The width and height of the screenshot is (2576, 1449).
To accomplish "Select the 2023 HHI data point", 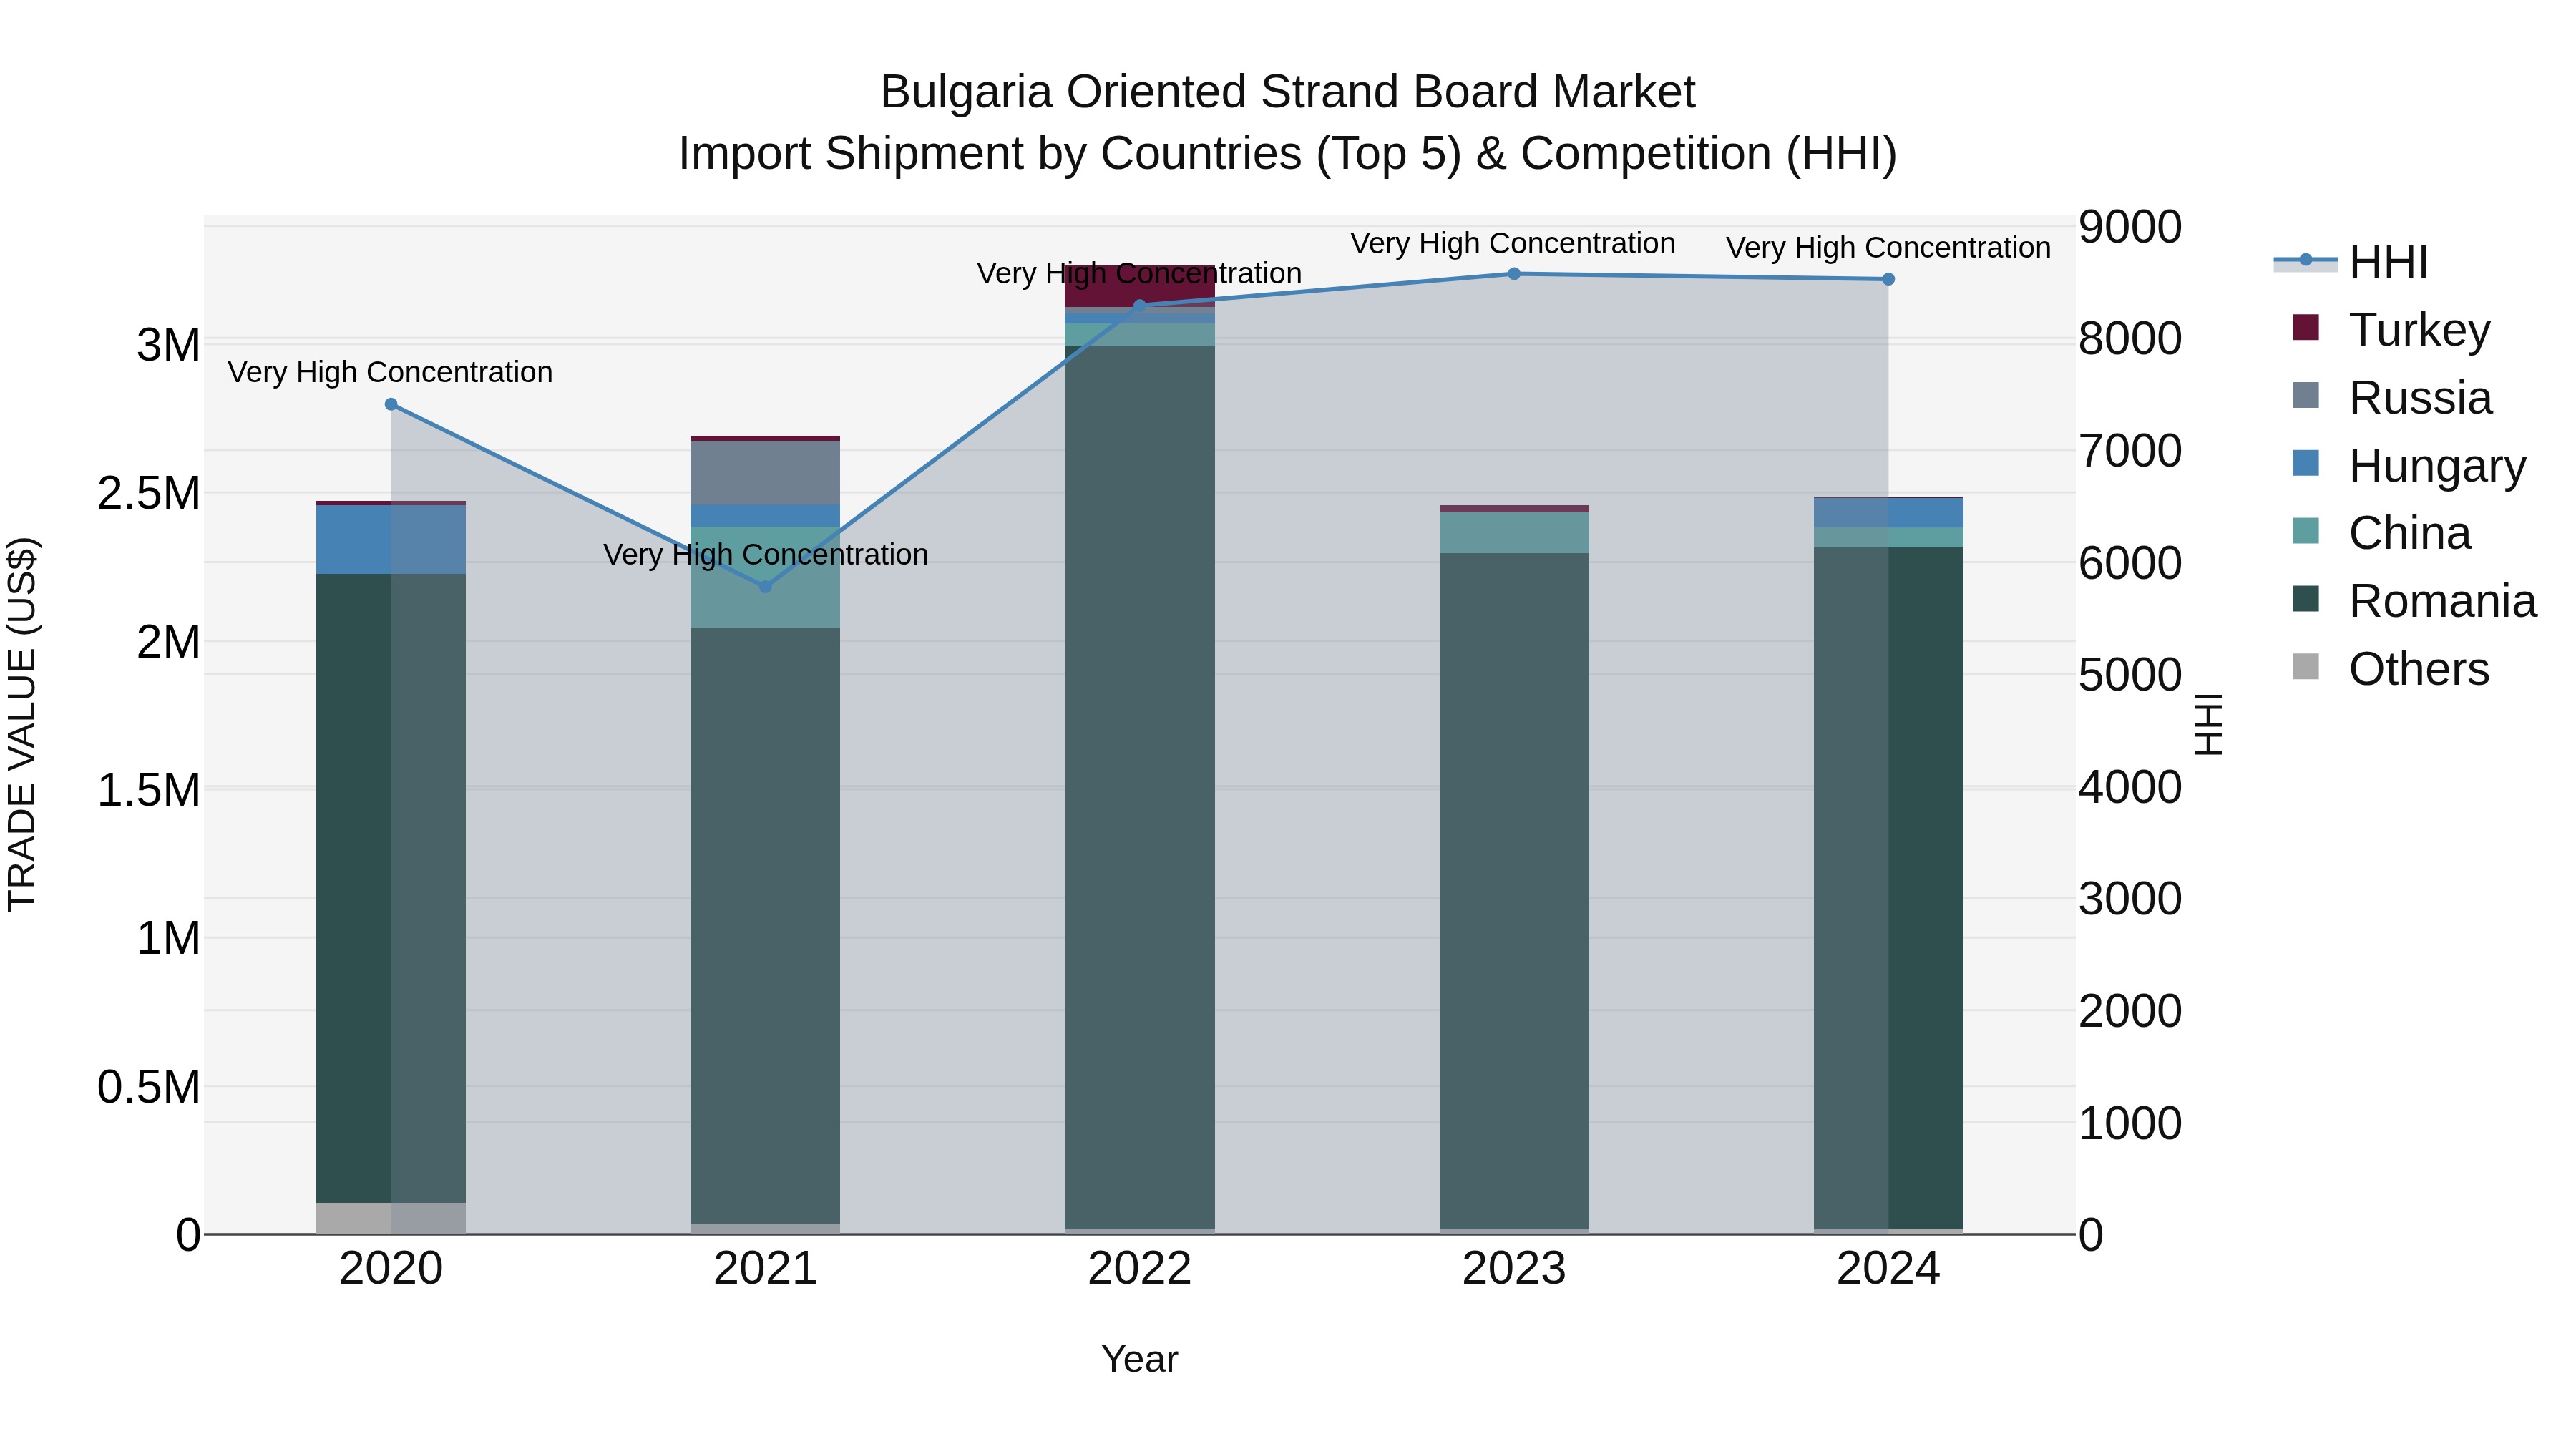I will 1514,274.
